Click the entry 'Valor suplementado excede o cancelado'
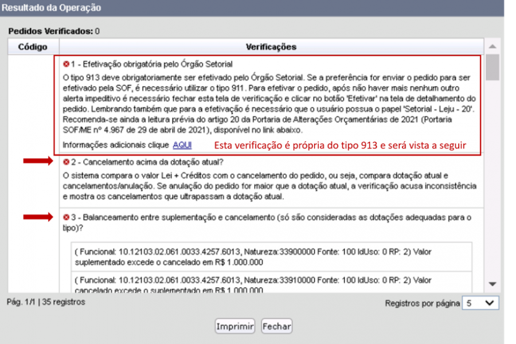This screenshot has width=516, height=344. tap(272, 257)
